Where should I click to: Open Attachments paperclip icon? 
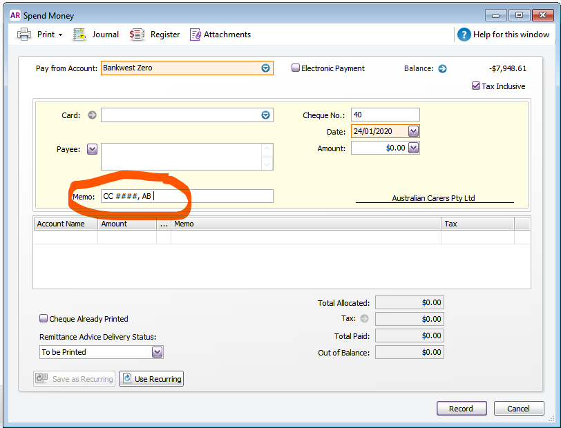pos(196,35)
